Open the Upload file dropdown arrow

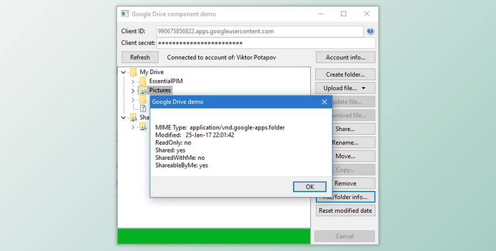coord(364,89)
